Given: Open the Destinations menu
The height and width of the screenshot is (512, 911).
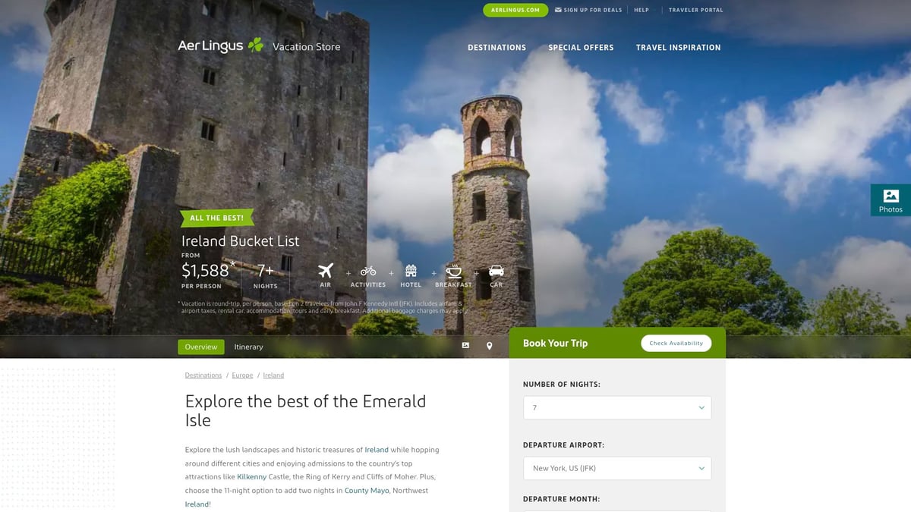Looking at the screenshot, I should (496, 47).
